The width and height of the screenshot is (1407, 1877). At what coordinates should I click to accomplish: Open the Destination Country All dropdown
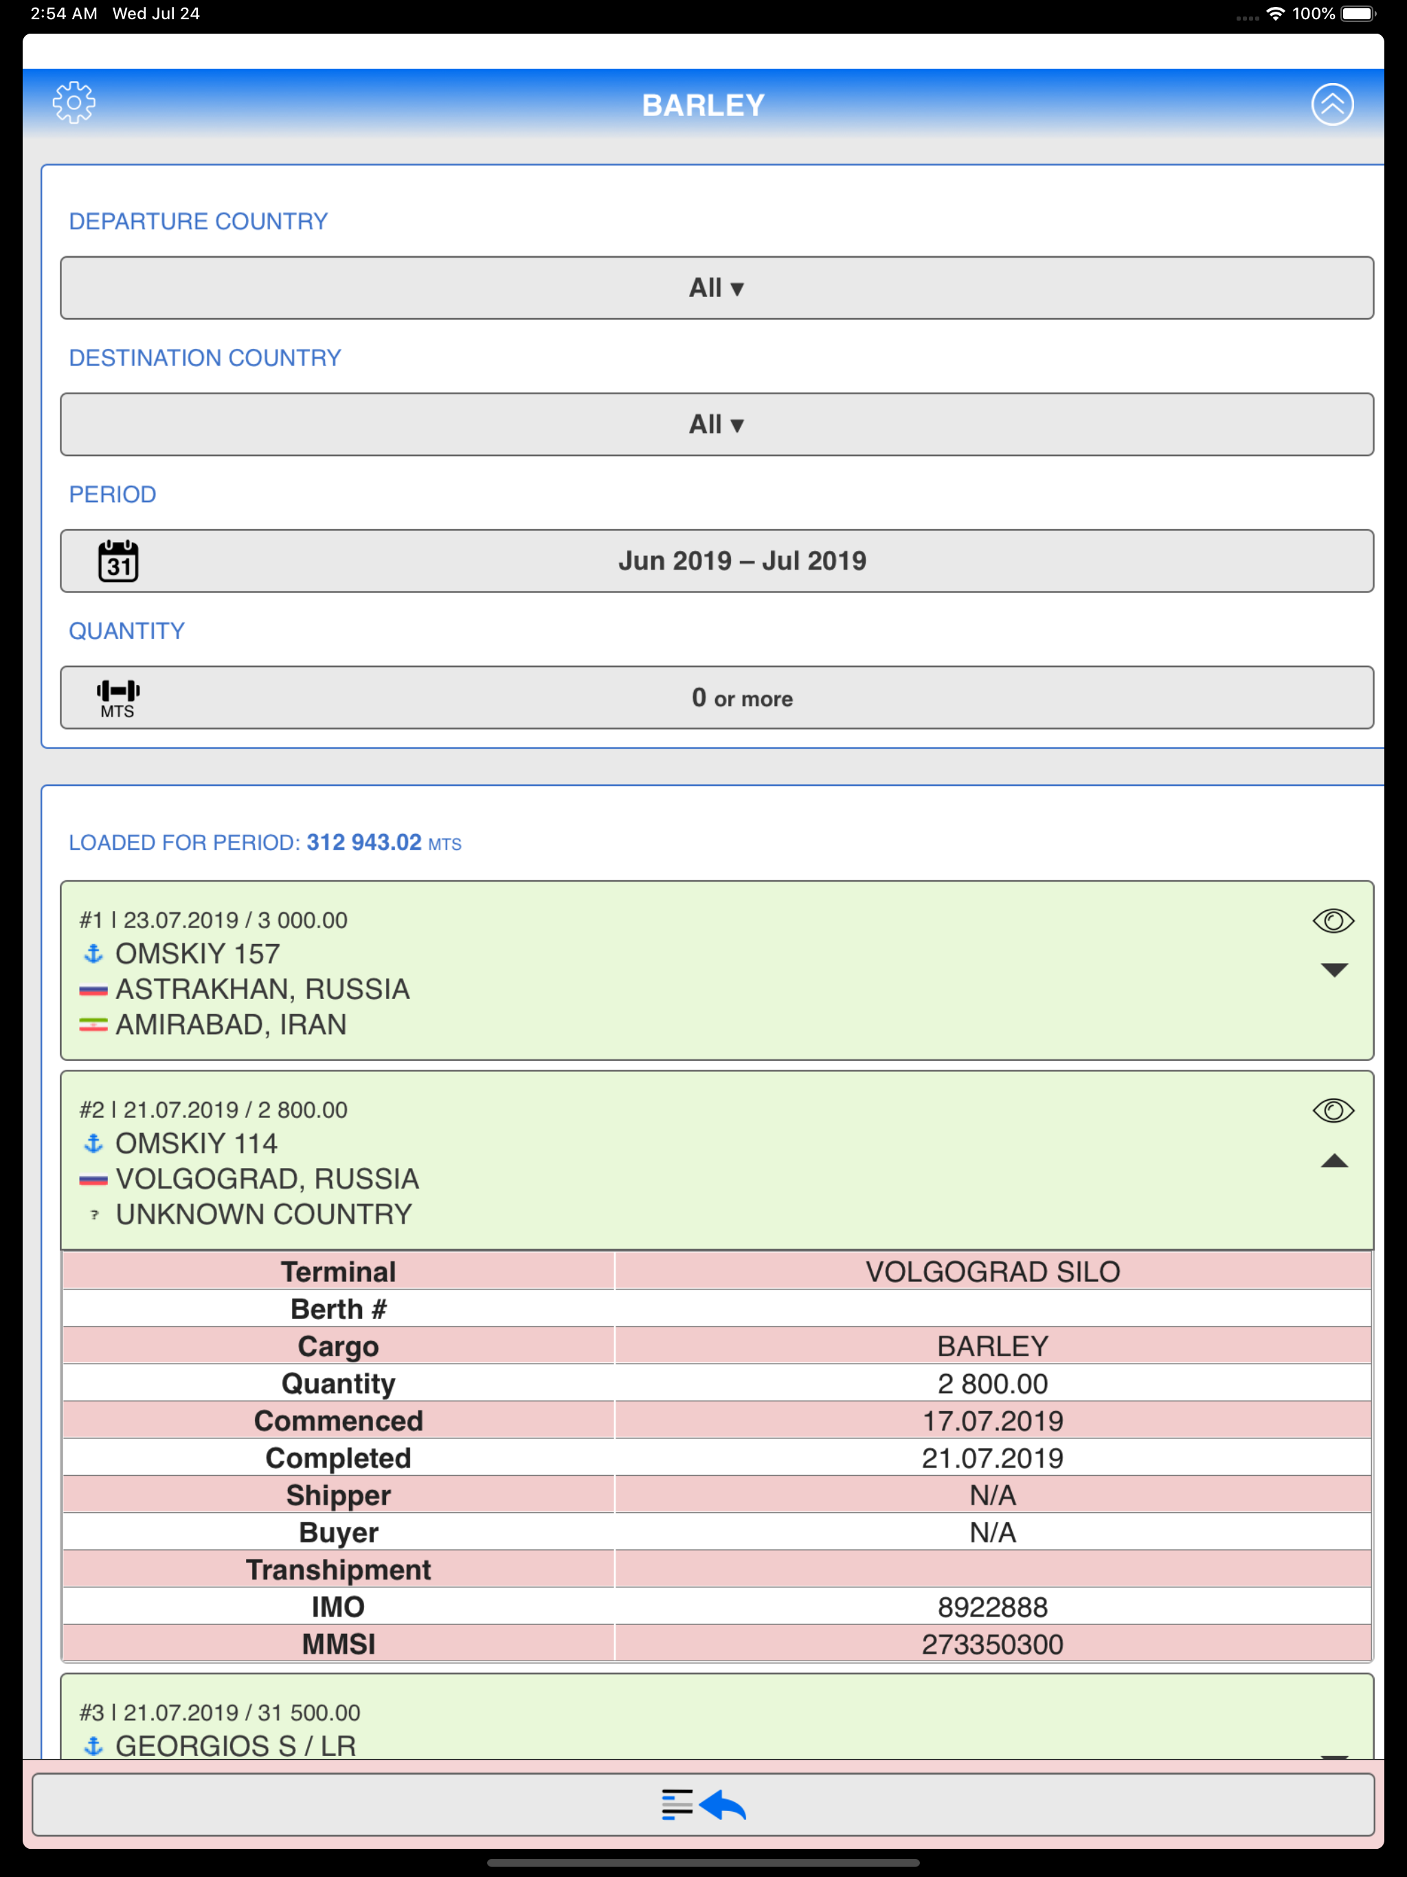pyautogui.click(x=717, y=425)
